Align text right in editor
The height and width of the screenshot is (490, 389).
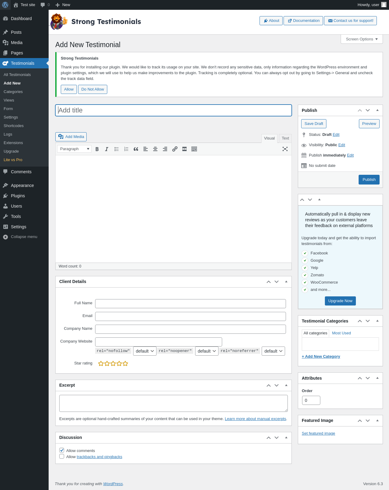(165, 149)
